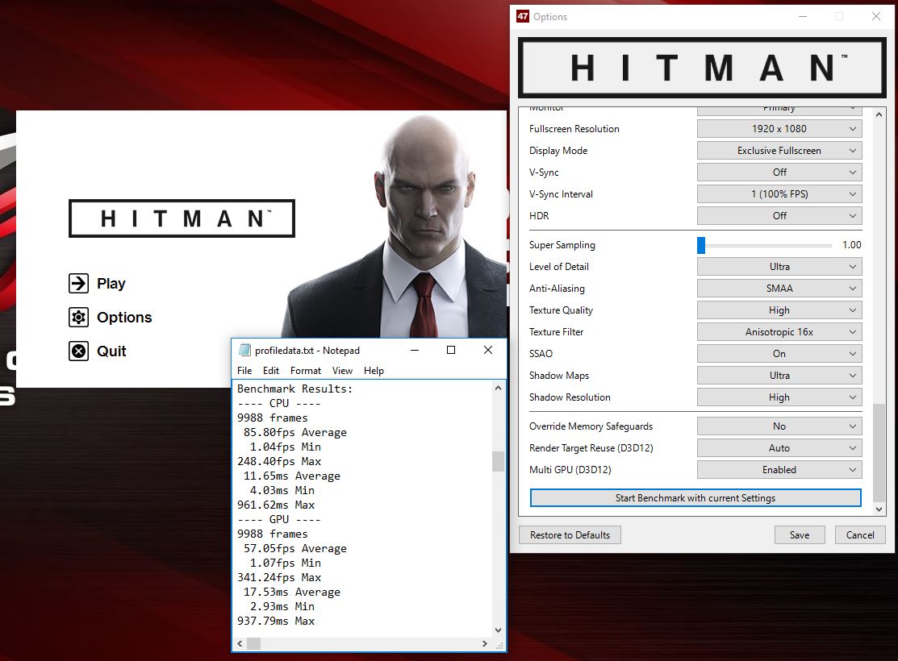
Task: Click the Play text in Hitman launcher
Action: (x=111, y=284)
